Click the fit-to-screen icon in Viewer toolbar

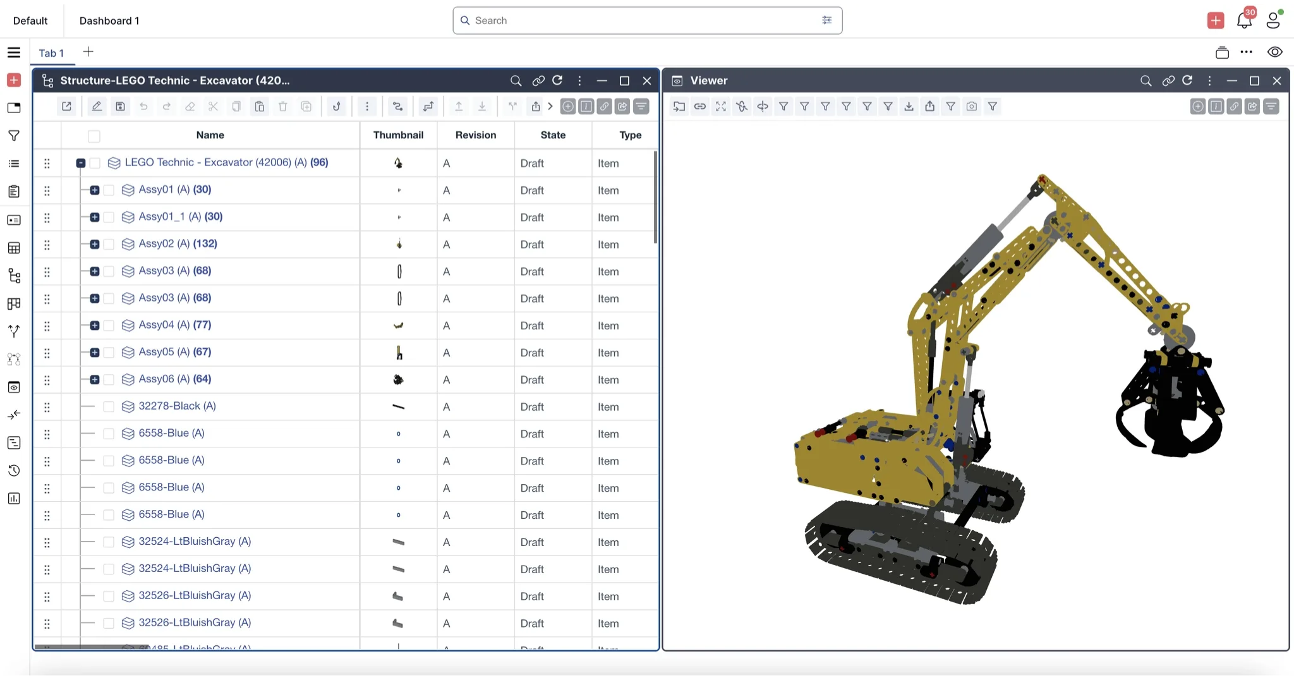(x=721, y=107)
